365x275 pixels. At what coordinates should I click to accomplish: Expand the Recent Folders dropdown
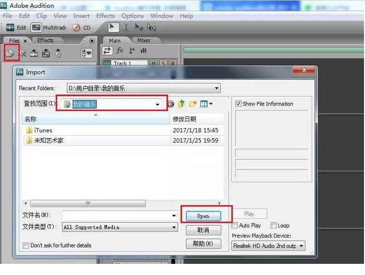click(216, 88)
